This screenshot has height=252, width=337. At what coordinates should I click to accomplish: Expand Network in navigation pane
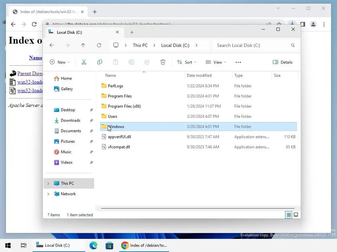pos(48,194)
